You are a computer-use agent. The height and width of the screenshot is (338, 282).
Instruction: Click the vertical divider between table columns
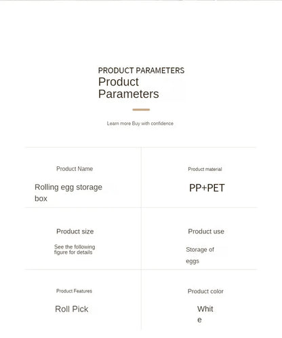[x=141, y=239]
